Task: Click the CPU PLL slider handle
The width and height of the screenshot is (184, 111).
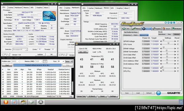Action: click(x=163, y=70)
